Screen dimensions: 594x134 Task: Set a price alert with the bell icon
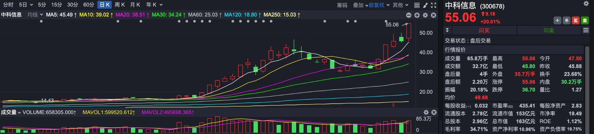567,21
